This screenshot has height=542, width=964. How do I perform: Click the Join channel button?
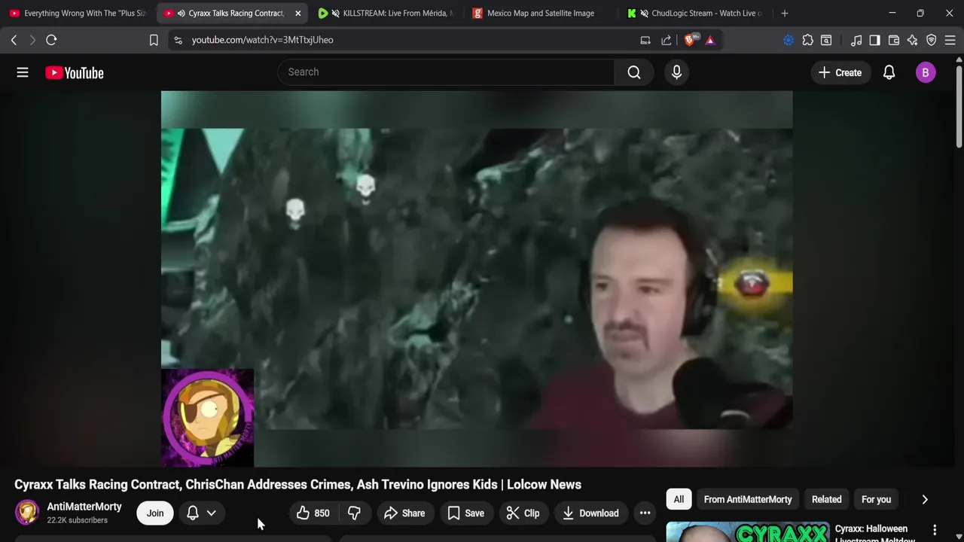pyautogui.click(x=155, y=513)
